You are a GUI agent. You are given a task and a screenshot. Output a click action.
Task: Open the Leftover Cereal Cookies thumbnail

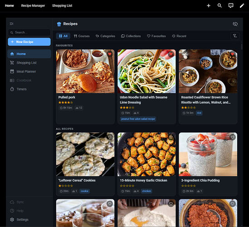click(85, 154)
